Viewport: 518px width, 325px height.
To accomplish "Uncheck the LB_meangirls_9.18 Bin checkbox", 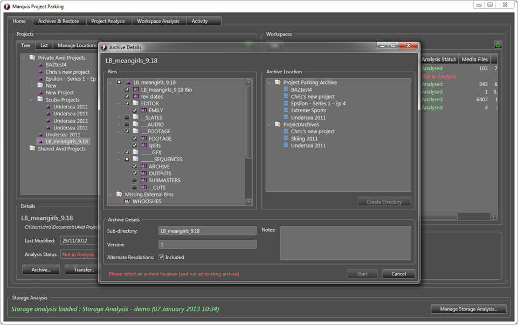I will pos(127,89).
